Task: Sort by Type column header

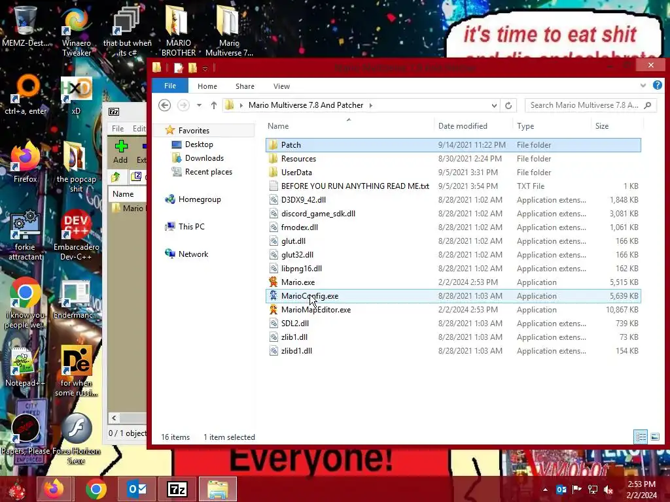Action: pos(551,126)
